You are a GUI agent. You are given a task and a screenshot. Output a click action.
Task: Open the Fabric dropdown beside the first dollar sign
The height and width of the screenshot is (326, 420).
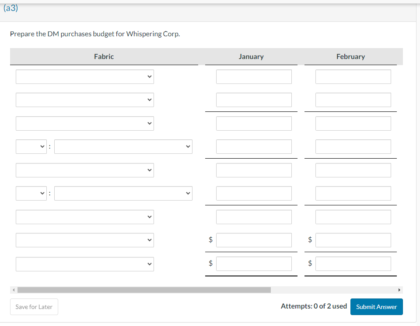click(84, 240)
